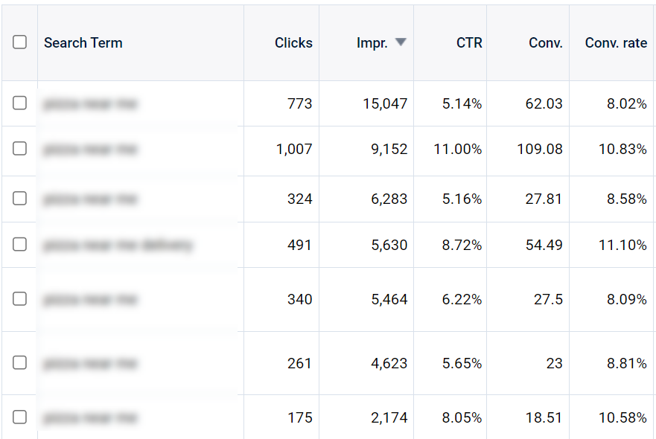This screenshot has height=439, width=656.
Task: Select the 15,047 impressions cell
Action: tap(385, 103)
